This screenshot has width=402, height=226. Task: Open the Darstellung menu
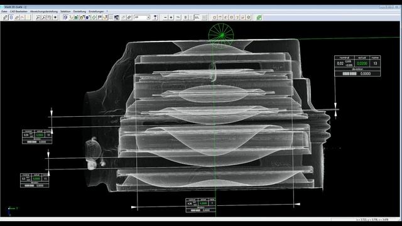pos(80,11)
